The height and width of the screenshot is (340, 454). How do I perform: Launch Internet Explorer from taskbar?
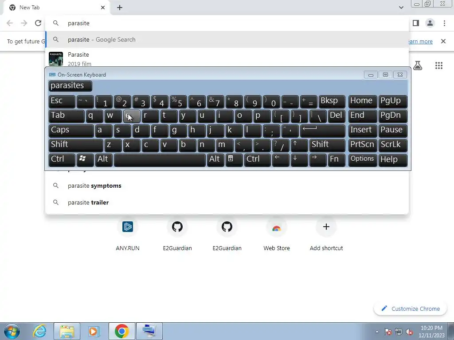pyautogui.click(x=39, y=331)
